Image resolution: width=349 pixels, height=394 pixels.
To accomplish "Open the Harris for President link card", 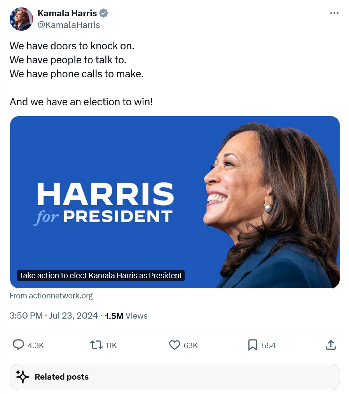I will click(x=175, y=202).
